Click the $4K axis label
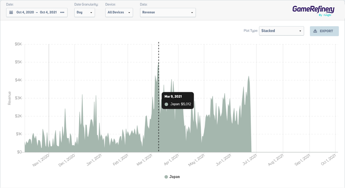The height and width of the screenshot is (188, 345). coord(18,80)
